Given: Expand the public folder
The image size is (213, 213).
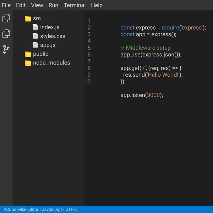Looking at the screenshot, I should (x=40, y=54).
